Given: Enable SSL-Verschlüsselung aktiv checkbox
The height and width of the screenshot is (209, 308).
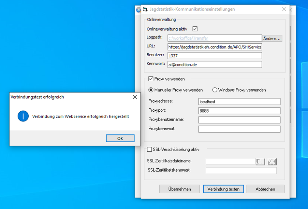Looking at the screenshot, I should tap(150, 149).
